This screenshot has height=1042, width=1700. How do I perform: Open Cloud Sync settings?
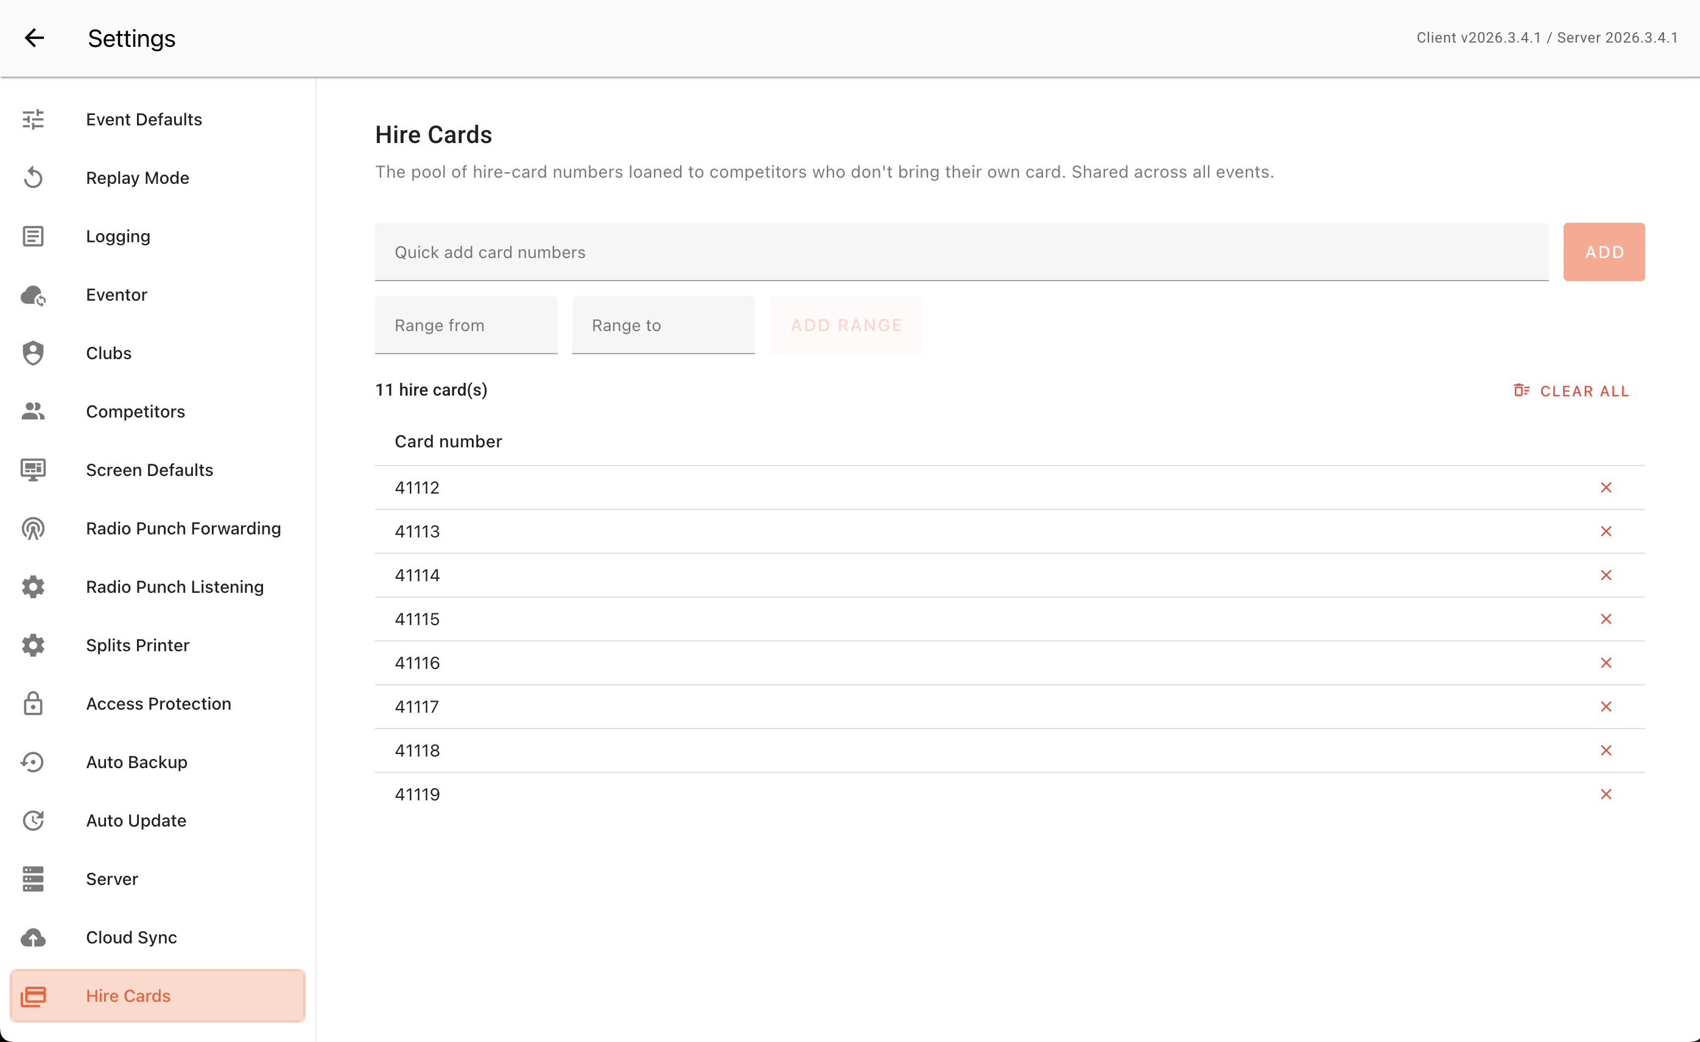(x=157, y=938)
